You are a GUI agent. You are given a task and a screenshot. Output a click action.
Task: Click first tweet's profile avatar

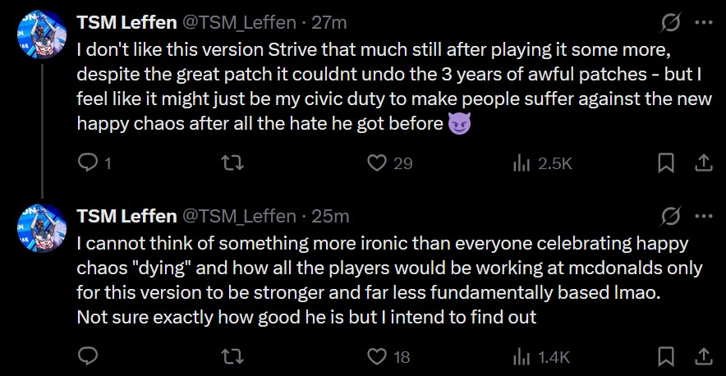tap(42, 34)
